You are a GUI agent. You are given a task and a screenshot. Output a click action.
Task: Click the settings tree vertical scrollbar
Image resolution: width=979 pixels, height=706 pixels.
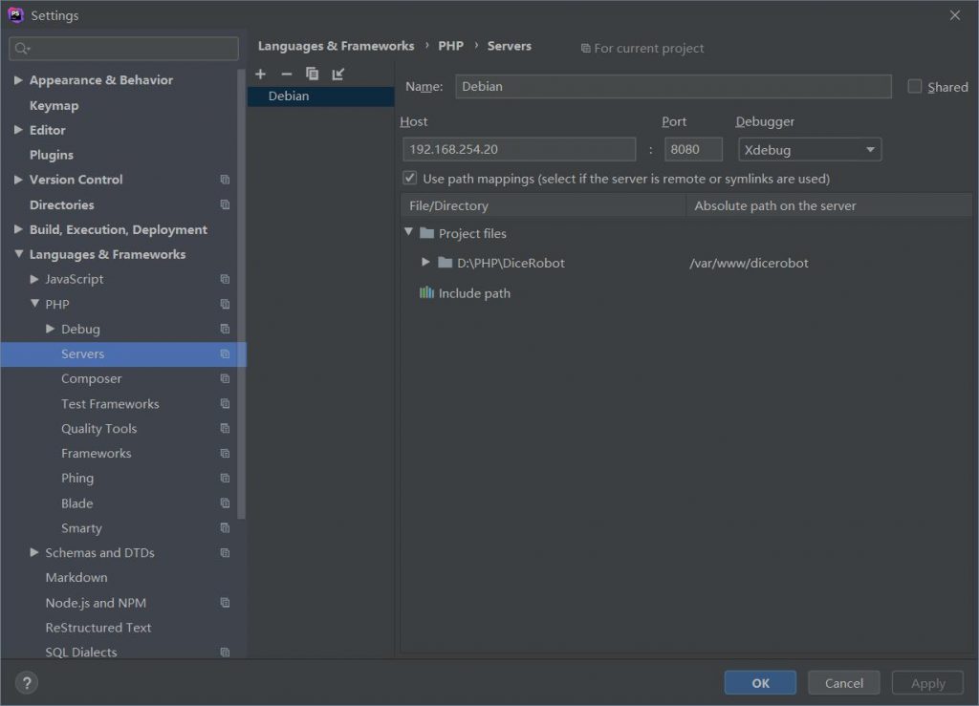(x=242, y=294)
